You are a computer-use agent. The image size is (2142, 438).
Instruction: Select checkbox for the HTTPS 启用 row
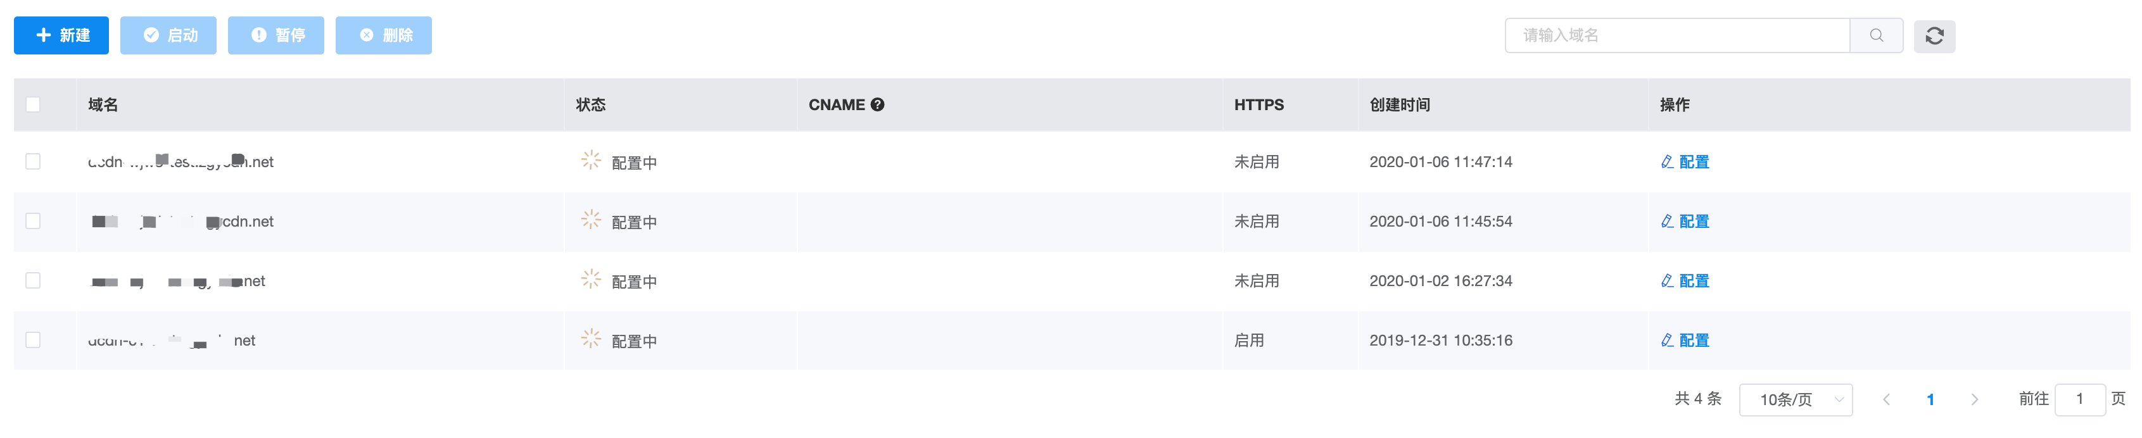34,341
